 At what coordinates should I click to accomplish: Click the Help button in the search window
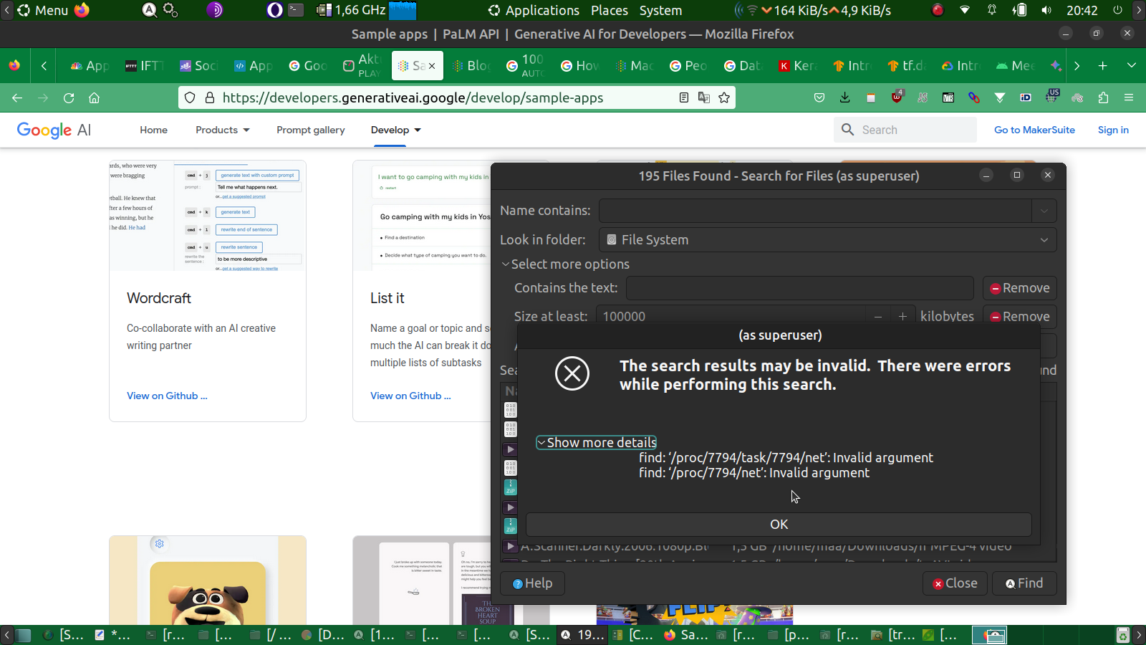pos(532,583)
